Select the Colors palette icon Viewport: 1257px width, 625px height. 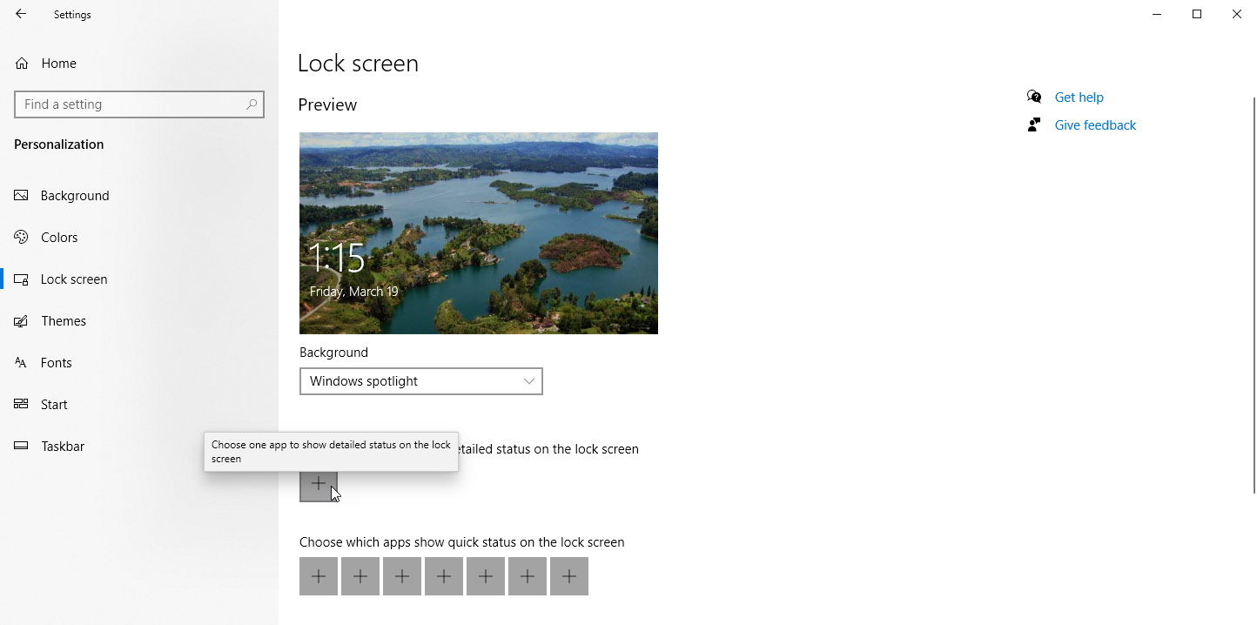click(x=22, y=238)
